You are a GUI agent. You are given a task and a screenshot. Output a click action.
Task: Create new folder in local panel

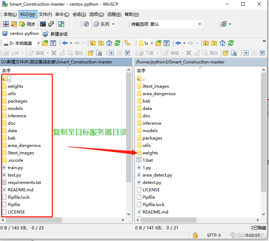[91, 53]
